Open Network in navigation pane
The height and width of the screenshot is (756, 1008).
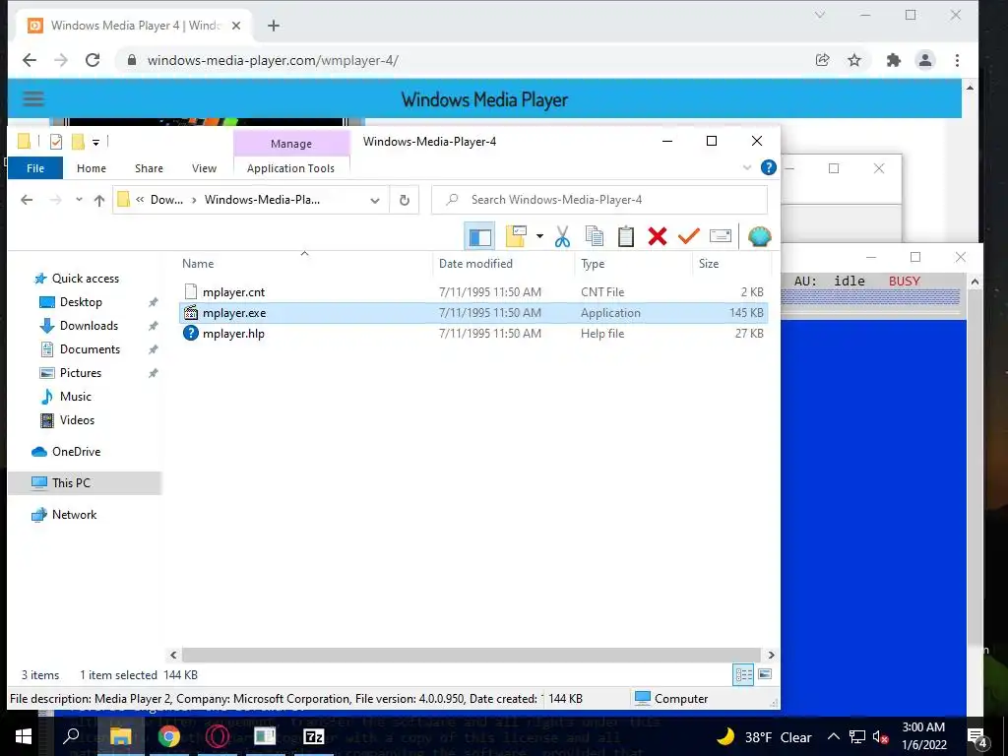pos(74,515)
